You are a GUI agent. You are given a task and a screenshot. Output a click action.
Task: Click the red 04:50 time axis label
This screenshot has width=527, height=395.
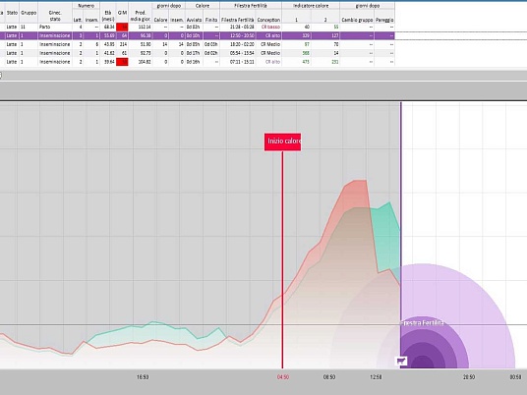pyautogui.click(x=282, y=377)
